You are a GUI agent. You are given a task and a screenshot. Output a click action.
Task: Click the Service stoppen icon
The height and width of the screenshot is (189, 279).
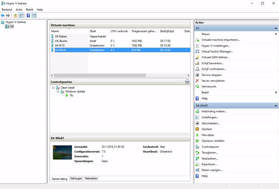click(197, 75)
